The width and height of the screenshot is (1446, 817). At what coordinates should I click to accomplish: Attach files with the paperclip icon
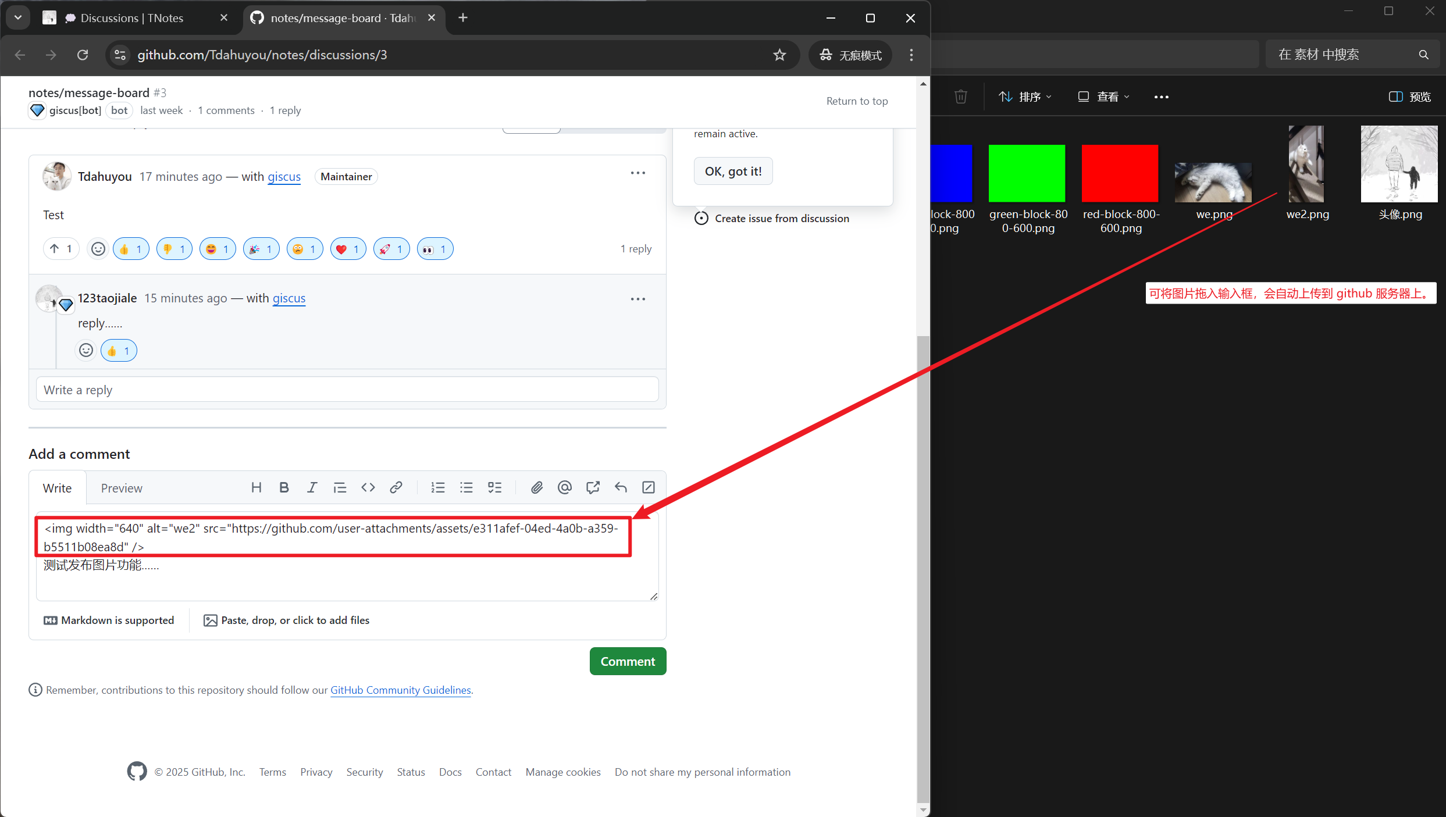click(536, 487)
